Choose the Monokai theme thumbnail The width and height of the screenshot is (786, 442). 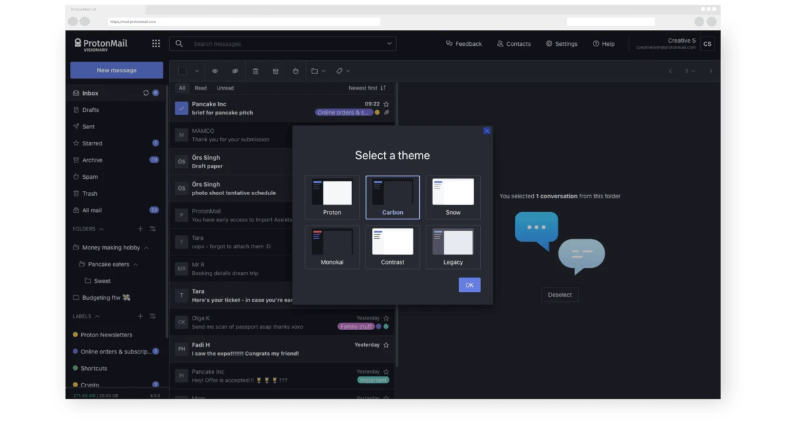(x=332, y=248)
